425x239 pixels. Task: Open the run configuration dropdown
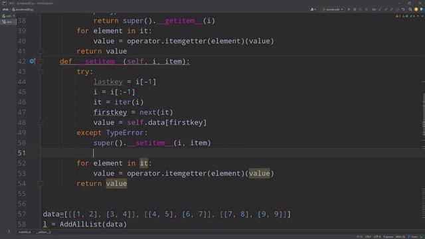coord(333,9)
